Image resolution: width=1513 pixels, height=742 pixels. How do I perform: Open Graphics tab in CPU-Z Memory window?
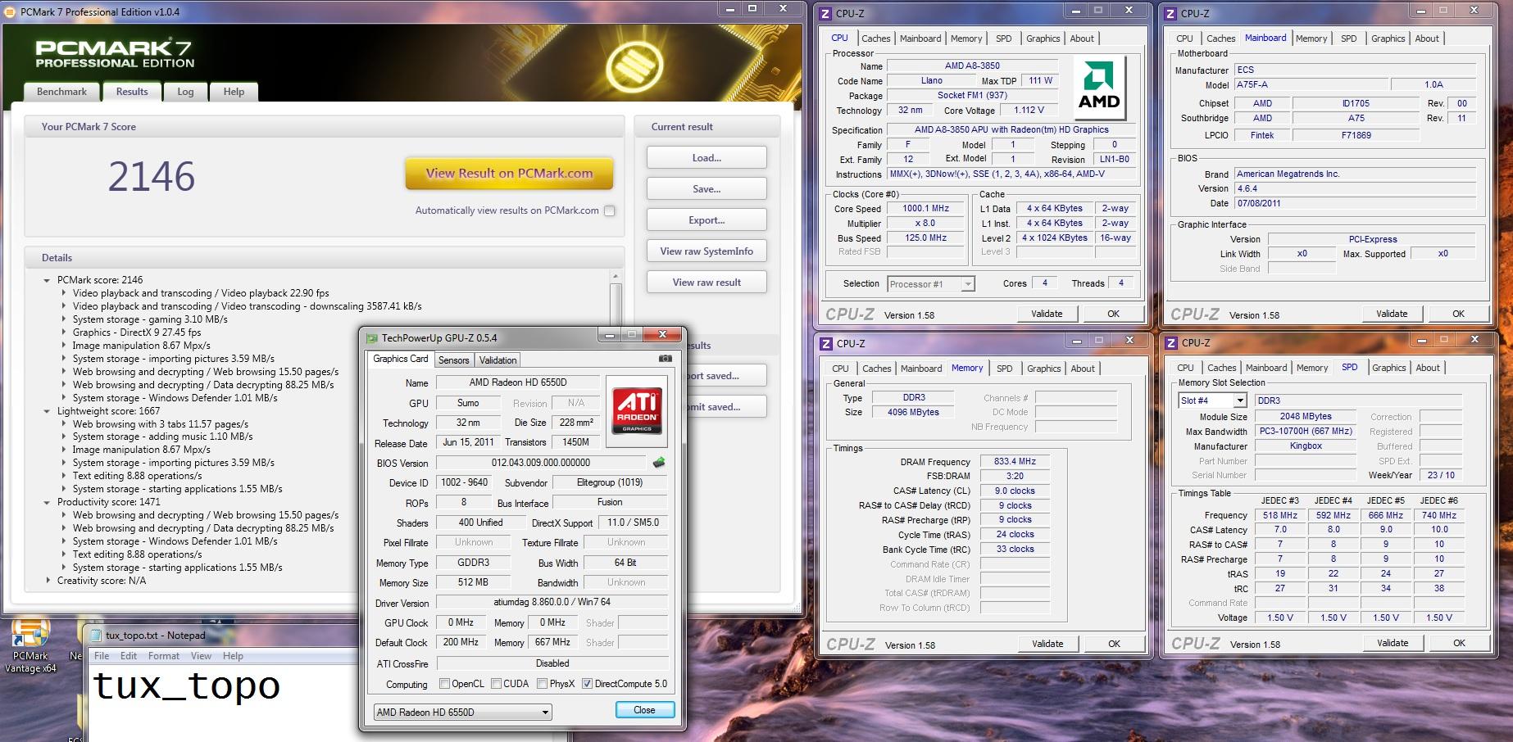pos(1043,369)
